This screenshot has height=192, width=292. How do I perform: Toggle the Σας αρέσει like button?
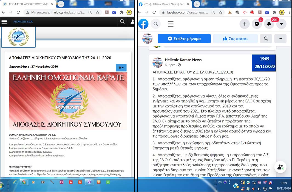pos(235,39)
